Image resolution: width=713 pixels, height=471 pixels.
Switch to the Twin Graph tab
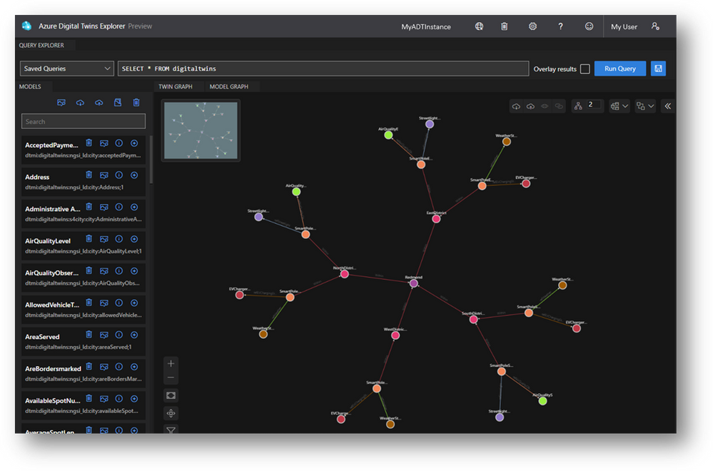[176, 86]
